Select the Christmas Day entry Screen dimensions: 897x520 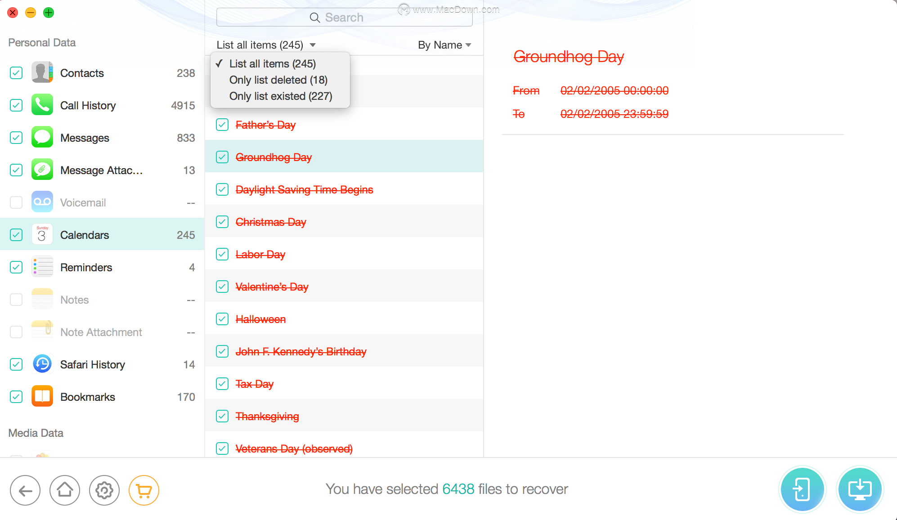pyautogui.click(x=344, y=222)
